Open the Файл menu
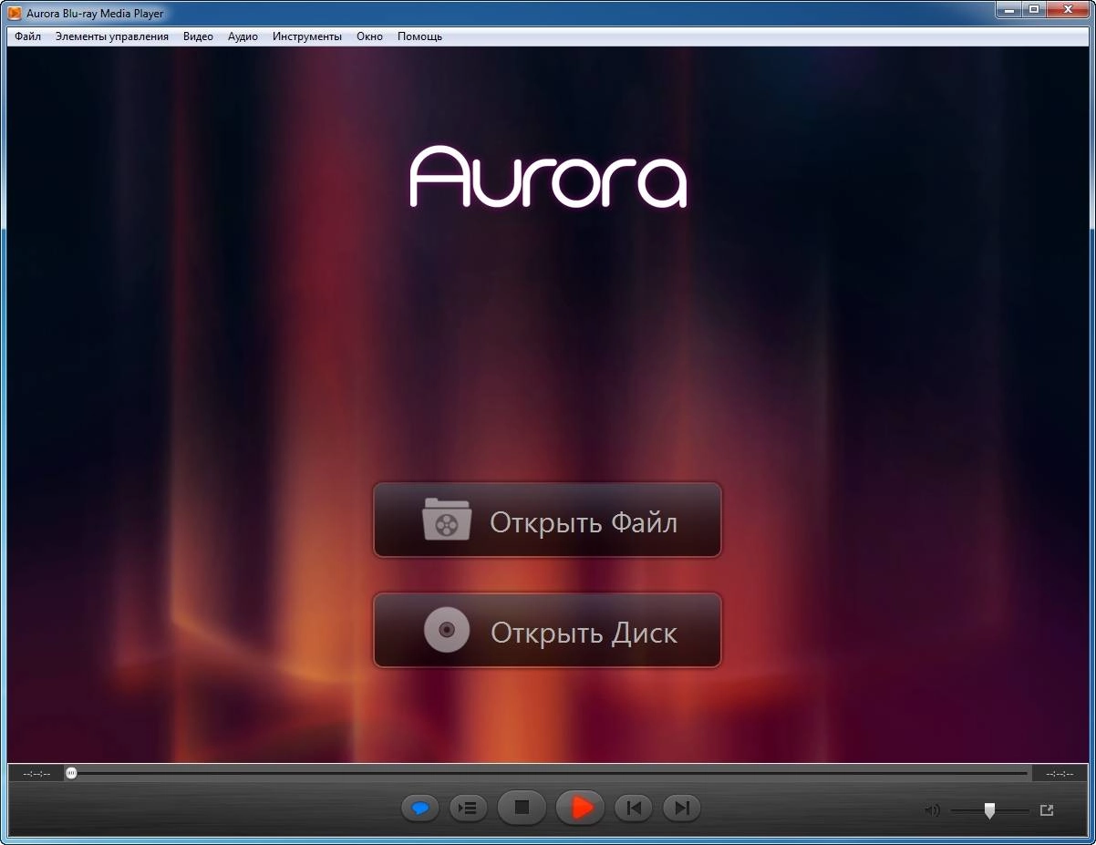1096x845 pixels. point(27,36)
